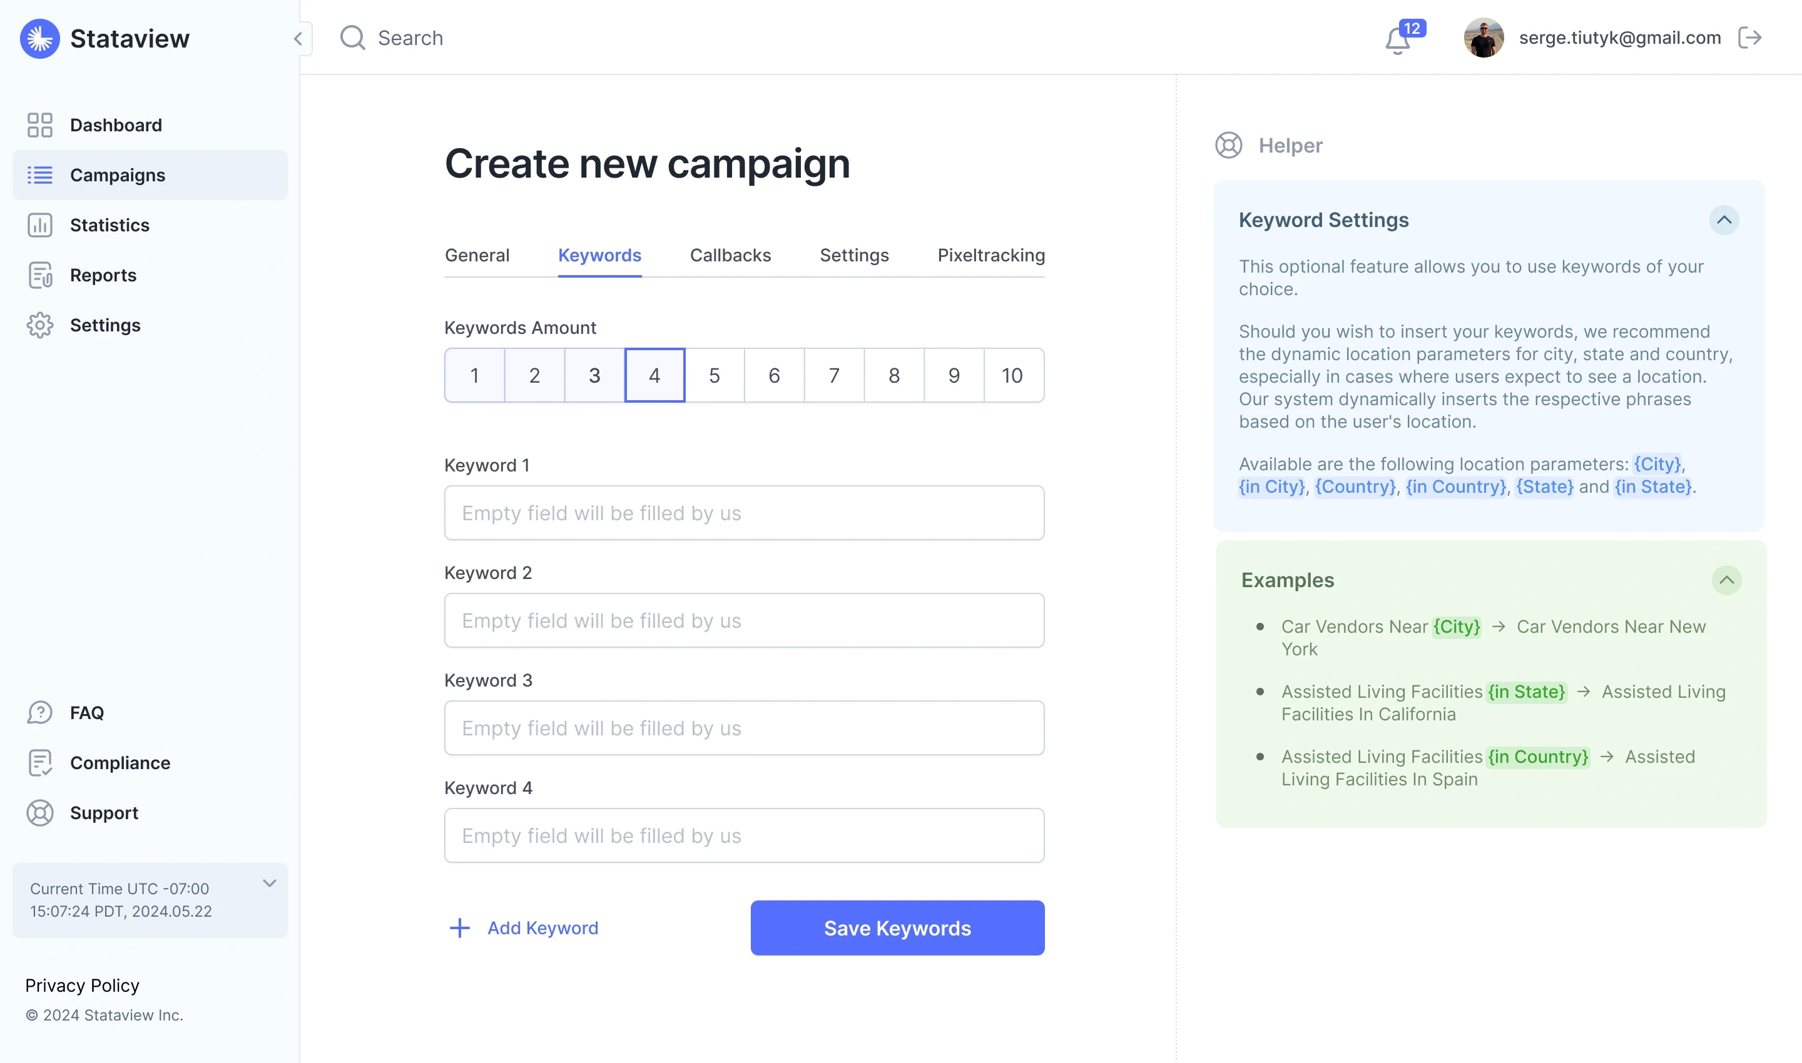The height and width of the screenshot is (1063, 1802).
Task: Collapse the Keyword Settings helper panel
Action: (1724, 220)
